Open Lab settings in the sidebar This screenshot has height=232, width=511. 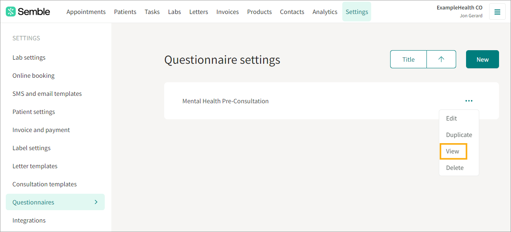coord(29,58)
